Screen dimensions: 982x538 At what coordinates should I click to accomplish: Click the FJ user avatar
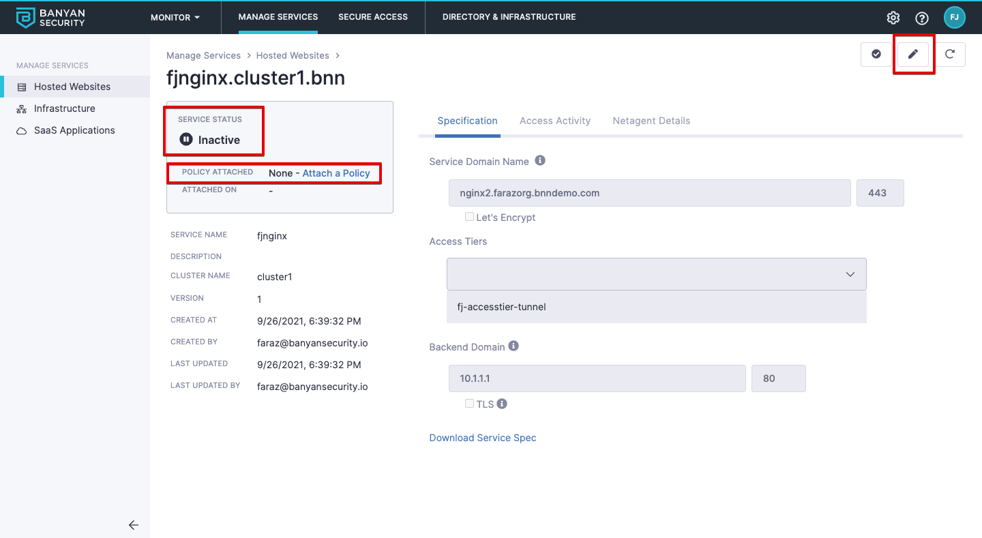click(x=954, y=18)
